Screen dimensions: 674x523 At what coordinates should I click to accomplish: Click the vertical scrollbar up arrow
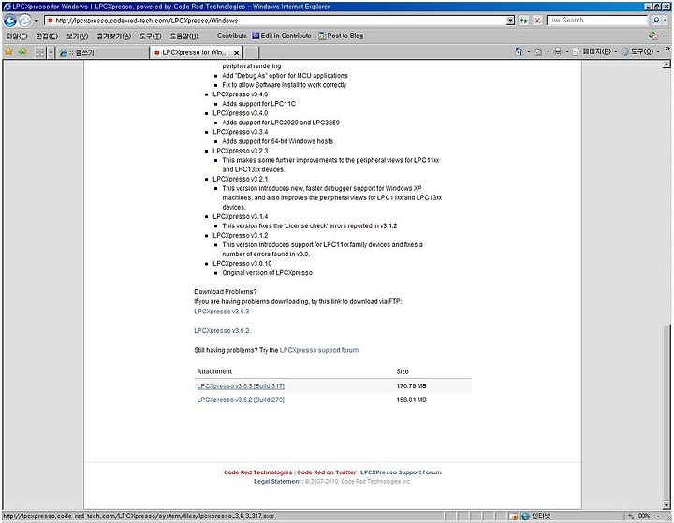(667, 65)
